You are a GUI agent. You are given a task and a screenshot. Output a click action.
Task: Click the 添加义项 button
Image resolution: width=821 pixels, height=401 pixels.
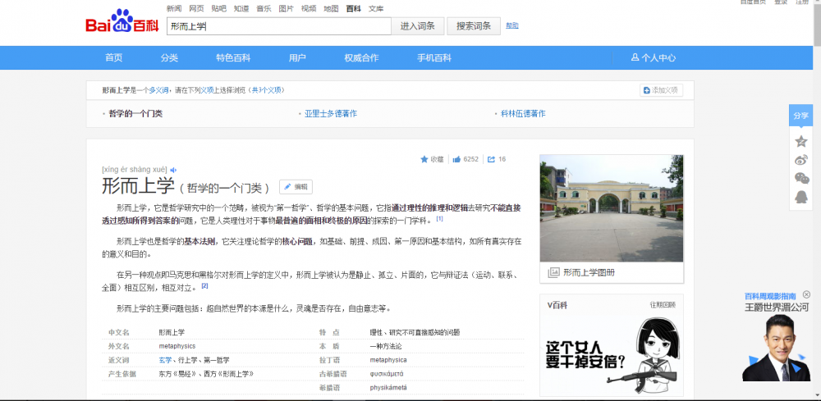[x=661, y=90]
